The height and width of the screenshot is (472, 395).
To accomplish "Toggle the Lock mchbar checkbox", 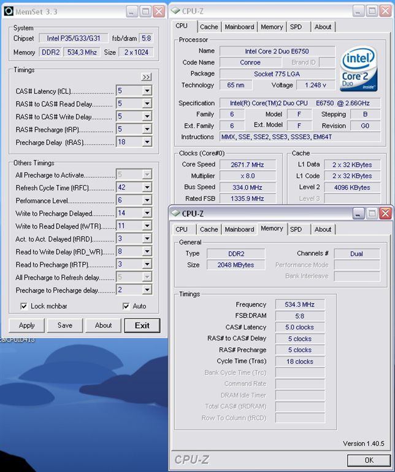I will click(24, 306).
